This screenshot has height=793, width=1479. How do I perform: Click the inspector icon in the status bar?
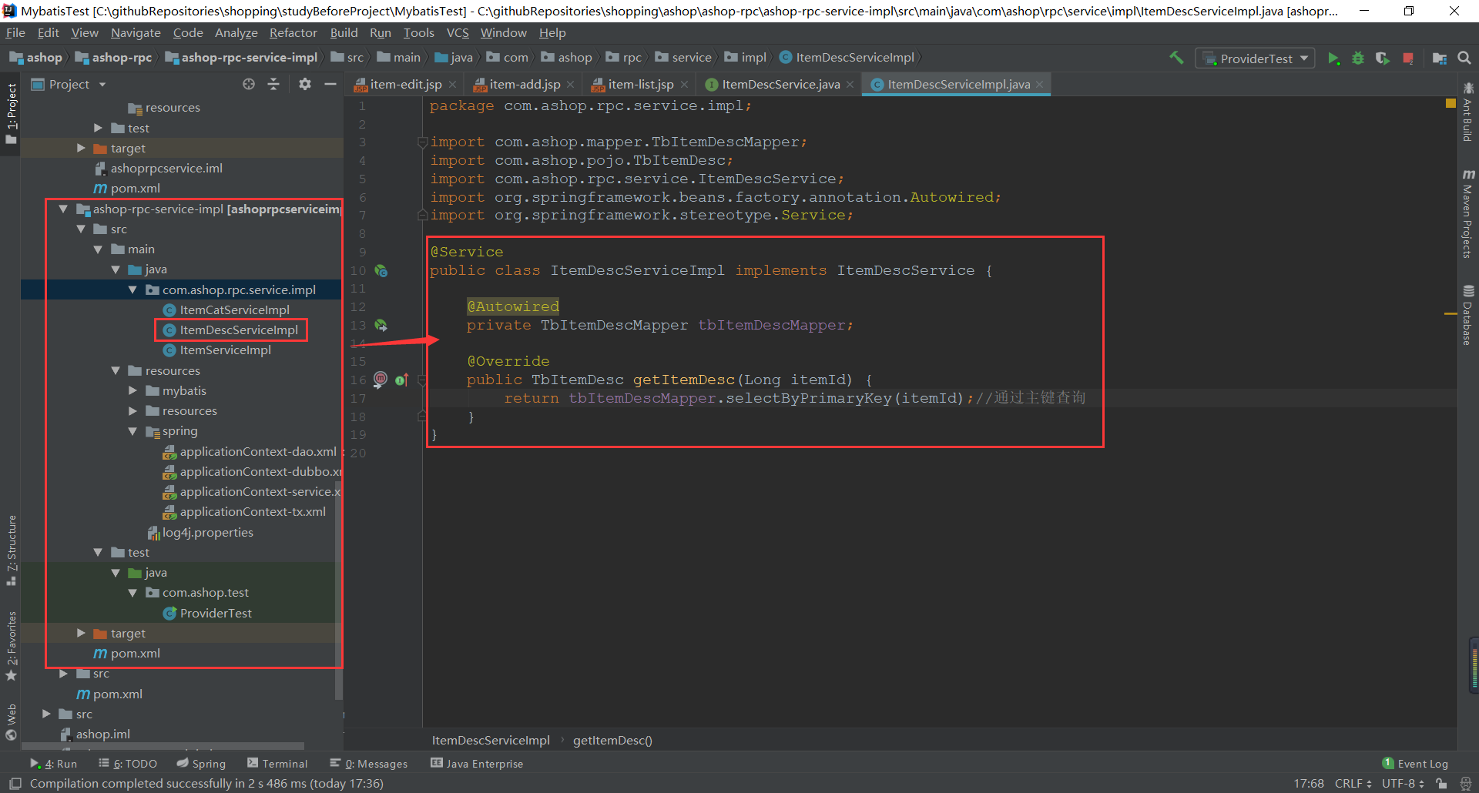point(1466,784)
